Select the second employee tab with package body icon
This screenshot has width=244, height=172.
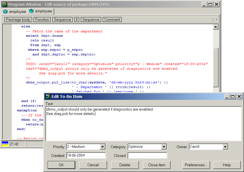[x=41, y=11]
